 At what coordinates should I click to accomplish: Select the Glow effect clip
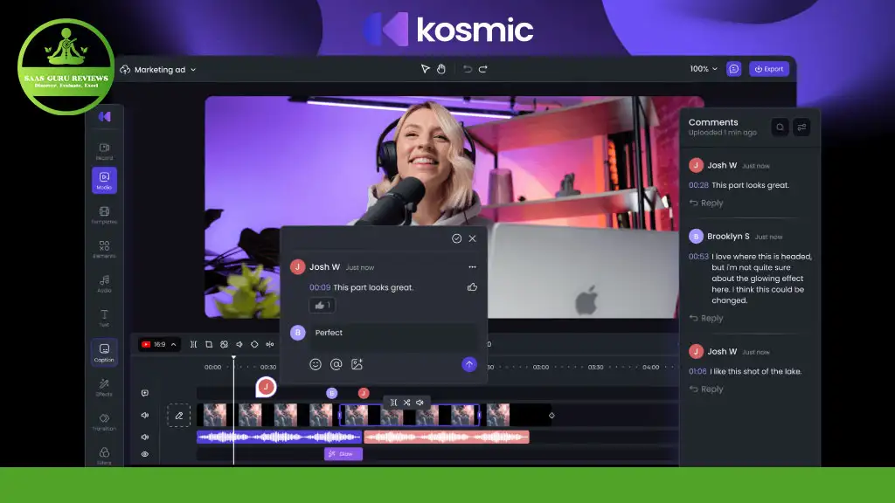point(343,454)
